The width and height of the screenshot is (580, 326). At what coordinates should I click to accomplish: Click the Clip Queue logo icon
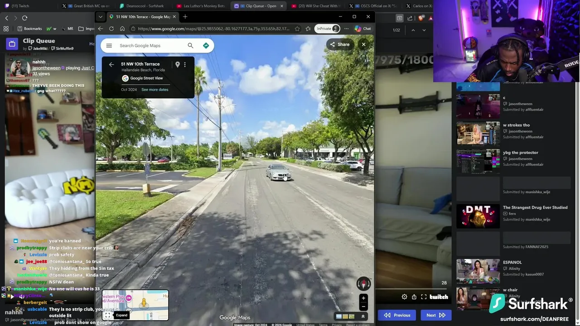(12, 44)
